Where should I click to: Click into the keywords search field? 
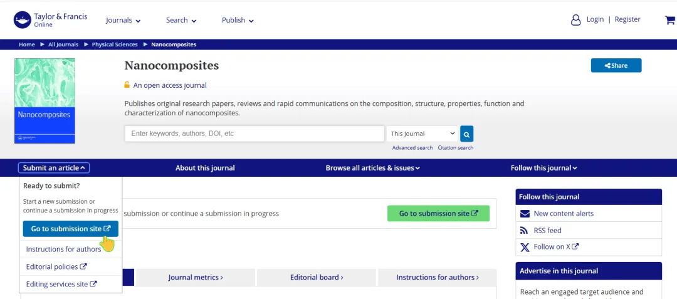click(255, 134)
